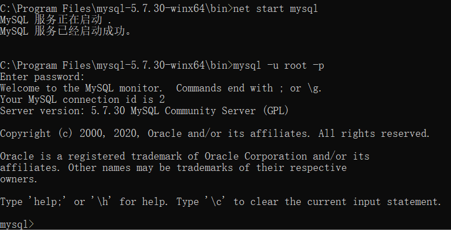Click the 'MySQL 服务正在启动' status line

click(x=56, y=20)
